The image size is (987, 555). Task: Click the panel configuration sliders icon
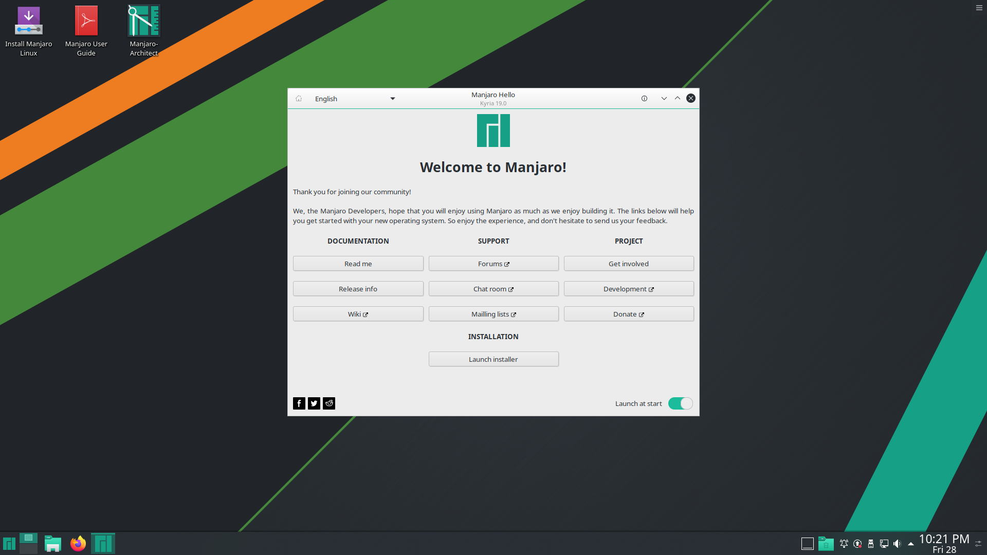tap(979, 544)
